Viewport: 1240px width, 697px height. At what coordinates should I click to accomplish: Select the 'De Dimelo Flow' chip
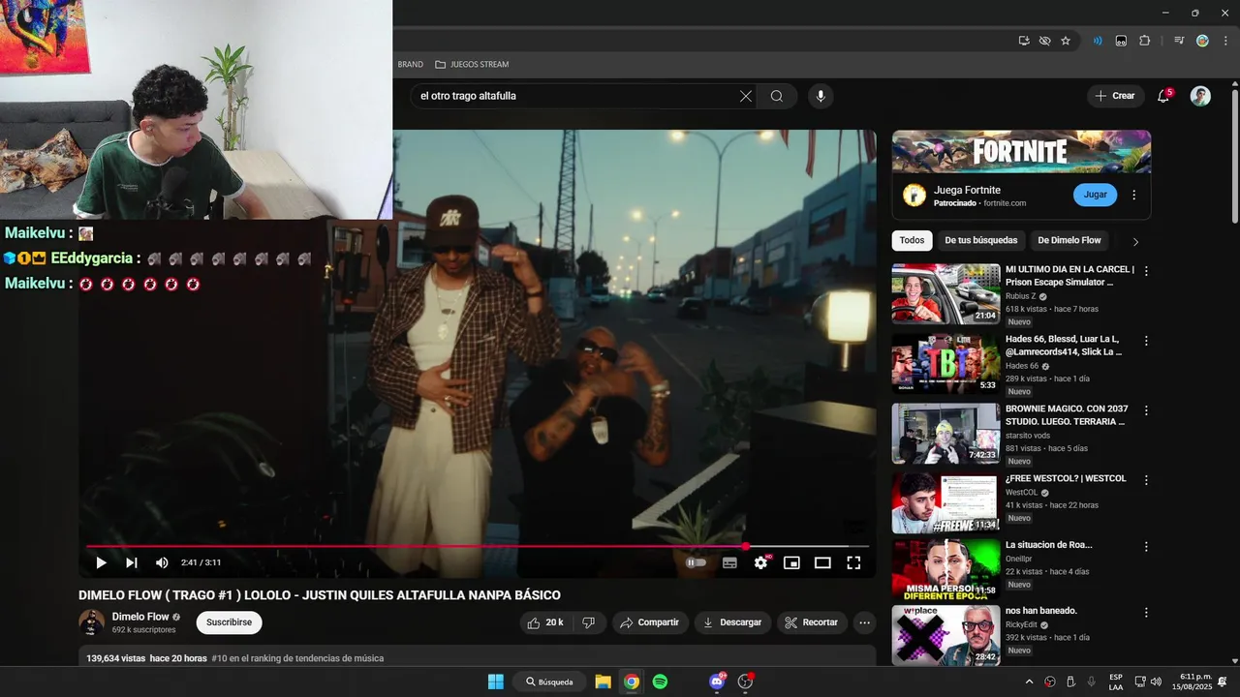coord(1069,240)
